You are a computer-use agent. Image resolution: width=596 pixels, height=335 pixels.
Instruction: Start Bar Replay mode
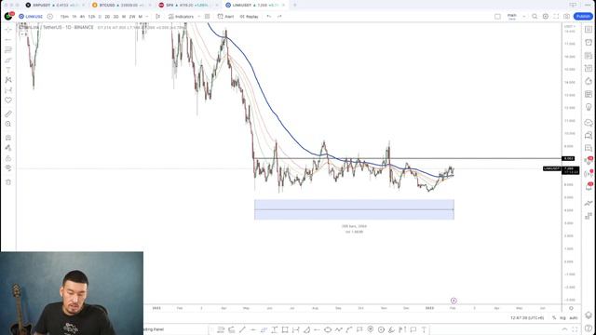[250, 17]
